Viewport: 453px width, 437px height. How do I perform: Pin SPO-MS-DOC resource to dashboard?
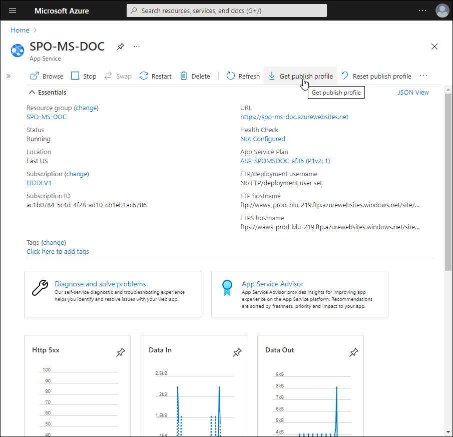pyautogui.click(x=121, y=47)
